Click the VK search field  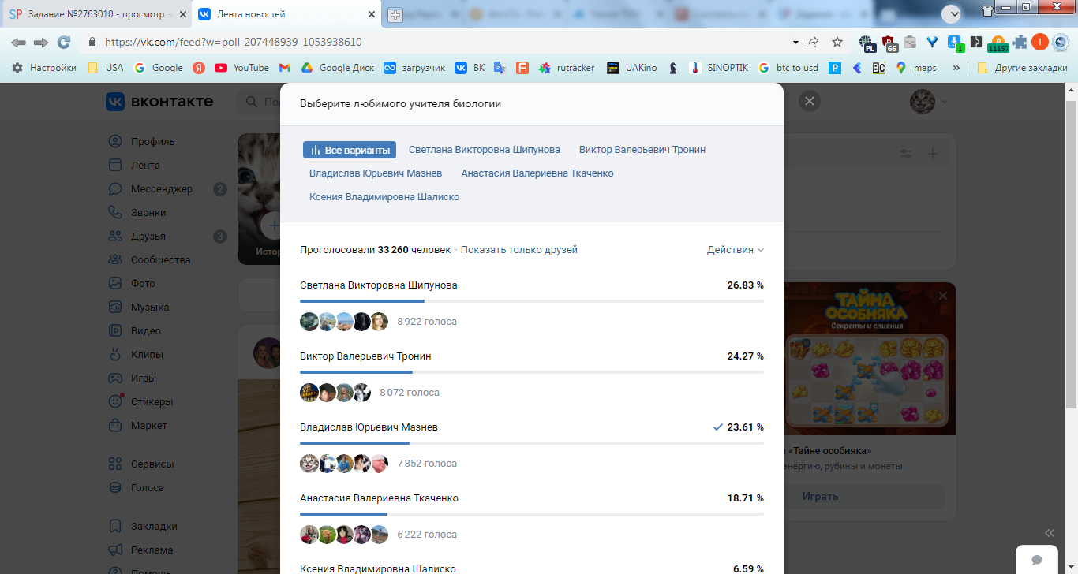(x=259, y=102)
